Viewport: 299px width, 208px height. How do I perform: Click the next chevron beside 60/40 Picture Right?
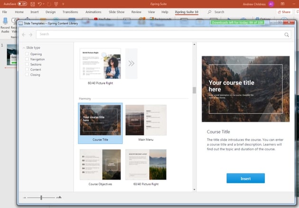coord(131,63)
